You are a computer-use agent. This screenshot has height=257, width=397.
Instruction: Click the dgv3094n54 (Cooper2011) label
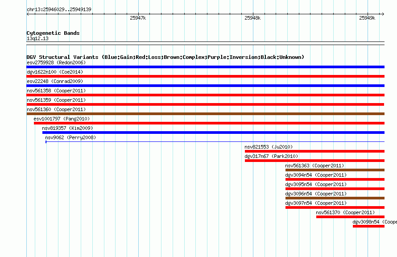(316, 175)
